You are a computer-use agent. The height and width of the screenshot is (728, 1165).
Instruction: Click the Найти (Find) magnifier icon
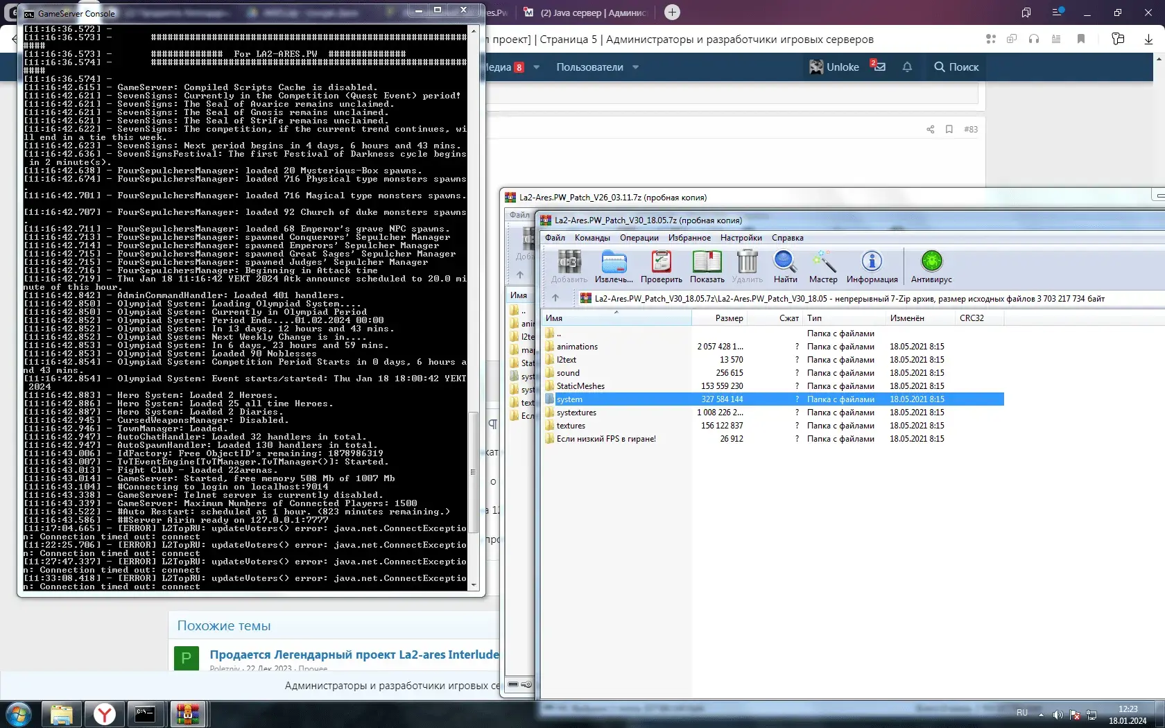[785, 266]
